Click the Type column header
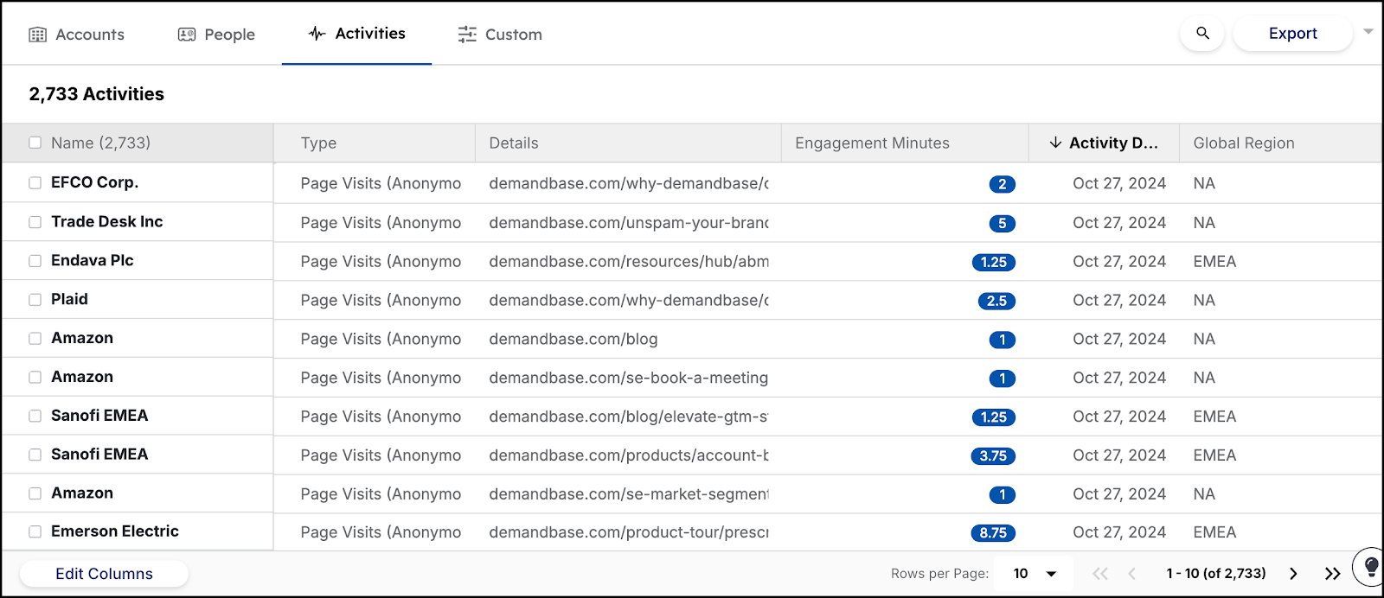This screenshot has width=1384, height=598. pos(375,143)
